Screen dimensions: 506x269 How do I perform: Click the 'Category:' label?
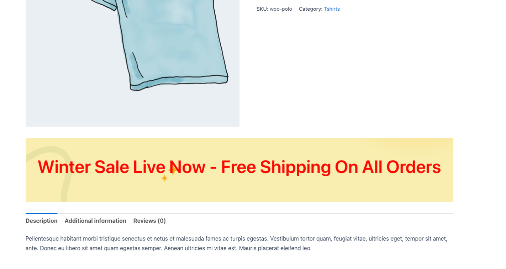point(311,9)
